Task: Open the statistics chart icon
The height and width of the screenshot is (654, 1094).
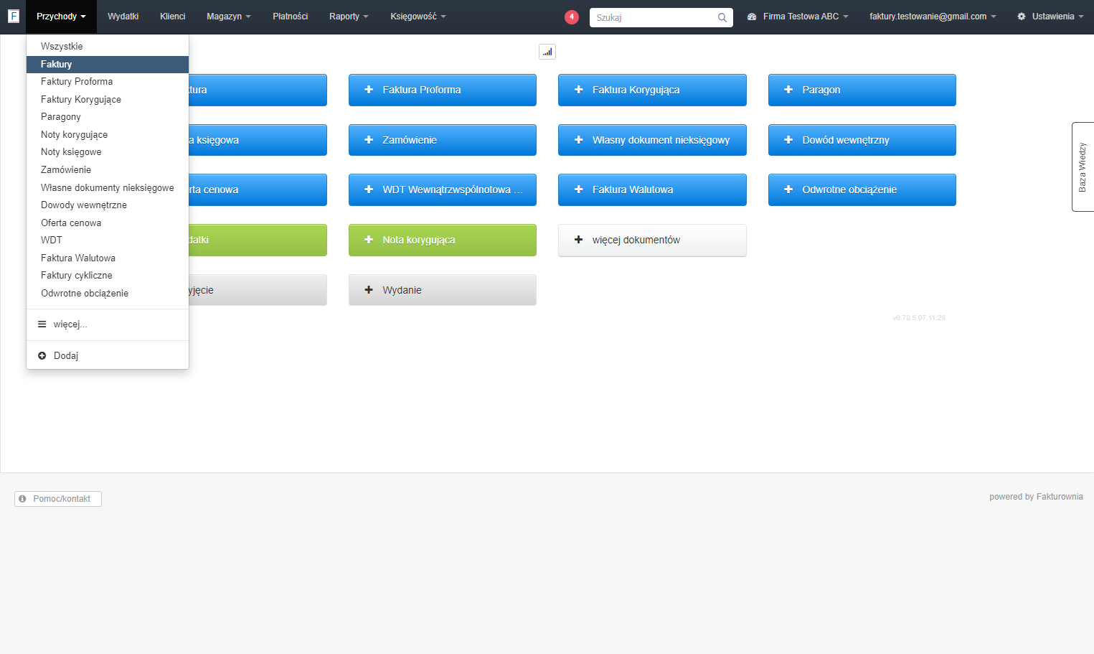Action: click(x=547, y=52)
